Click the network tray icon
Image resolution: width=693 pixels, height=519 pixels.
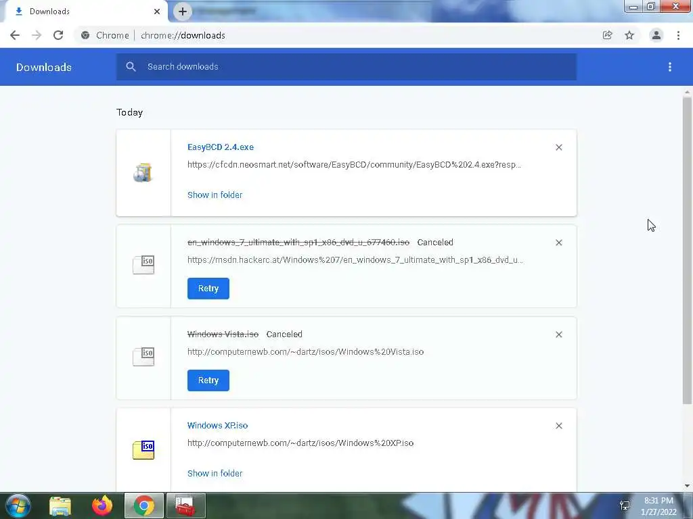coord(625,505)
